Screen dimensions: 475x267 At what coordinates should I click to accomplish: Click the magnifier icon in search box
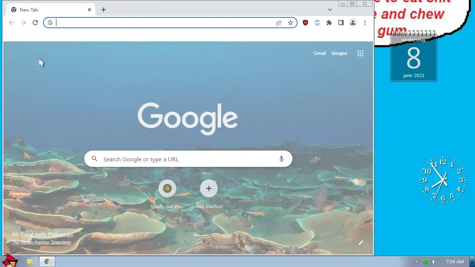coord(95,159)
